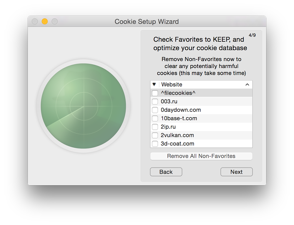Mark 003.ru as a favorite
The width and height of the screenshot is (294, 225).
point(155,102)
